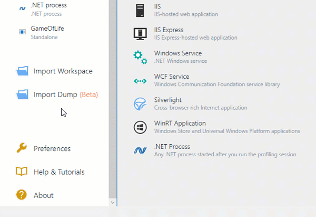Click the WinRT Application Windows icon
Viewport: 316px width, 217px height.
(140, 127)
